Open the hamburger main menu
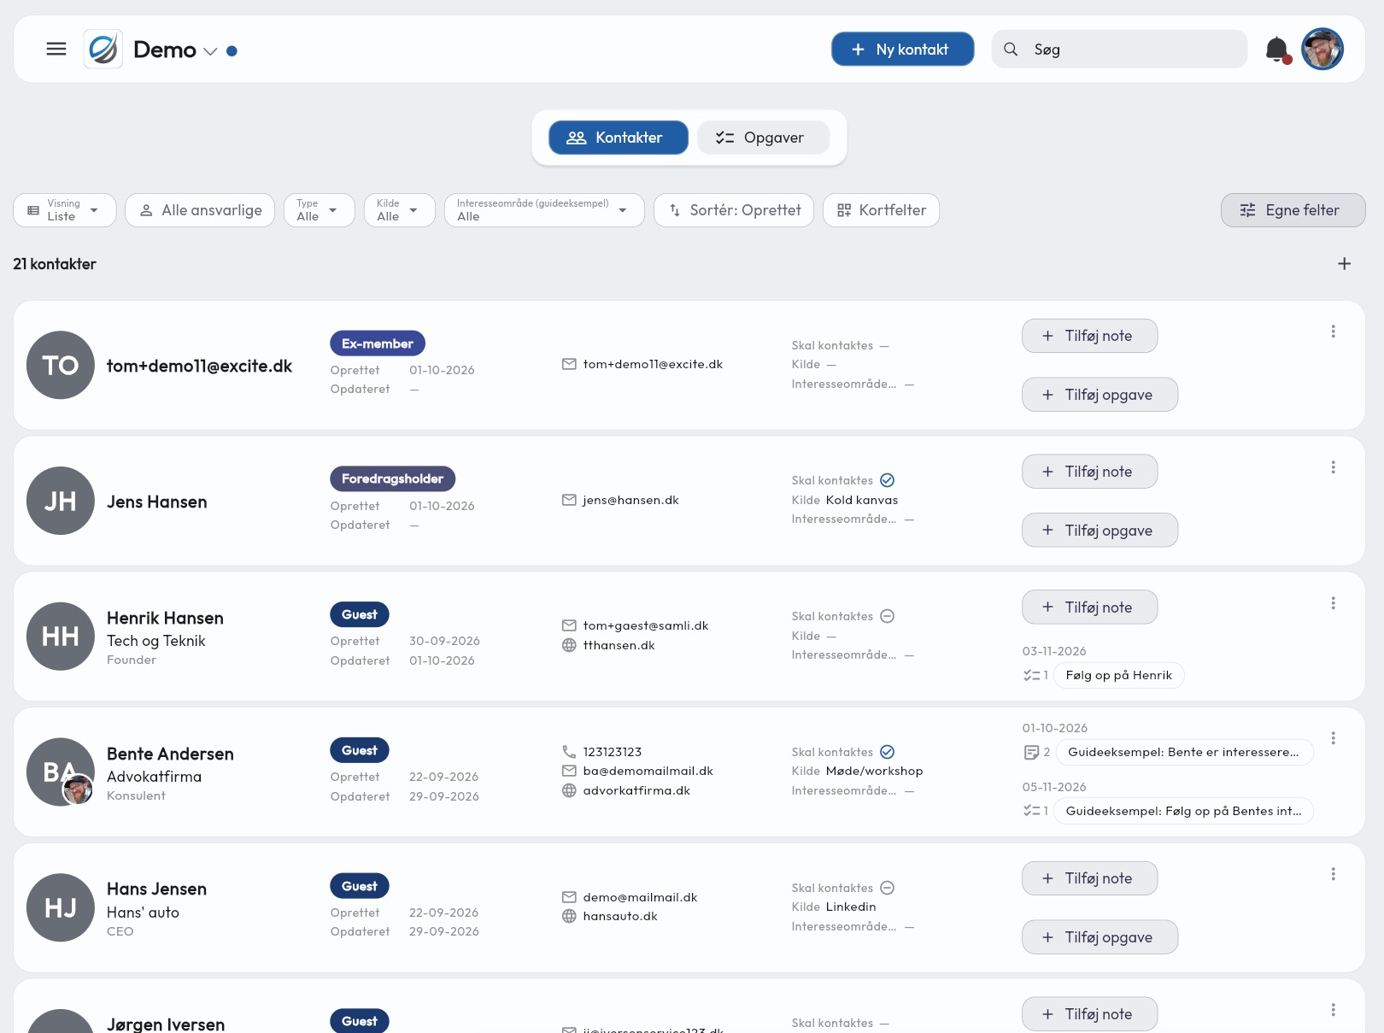1384x1033 pixels. coord(56,50)
